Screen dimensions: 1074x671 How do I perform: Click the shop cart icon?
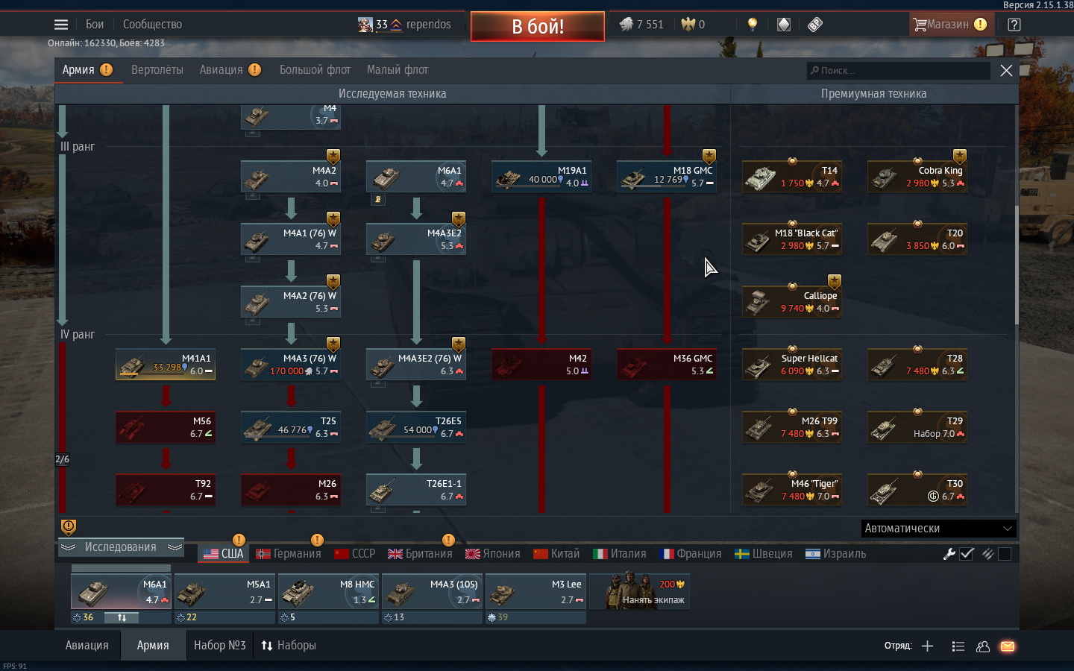[x=920, y=25]
